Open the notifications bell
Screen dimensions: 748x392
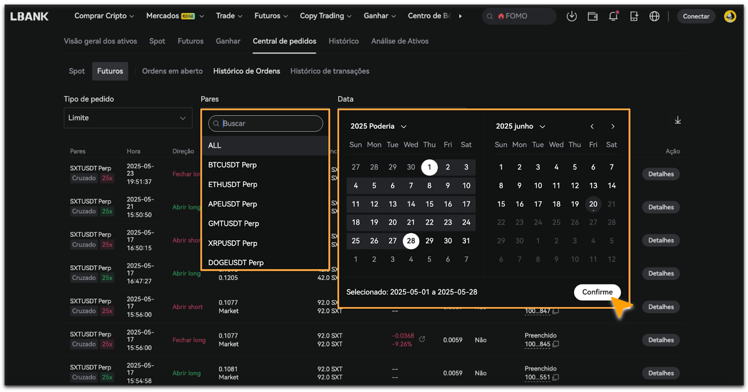[x=613, y=16]
